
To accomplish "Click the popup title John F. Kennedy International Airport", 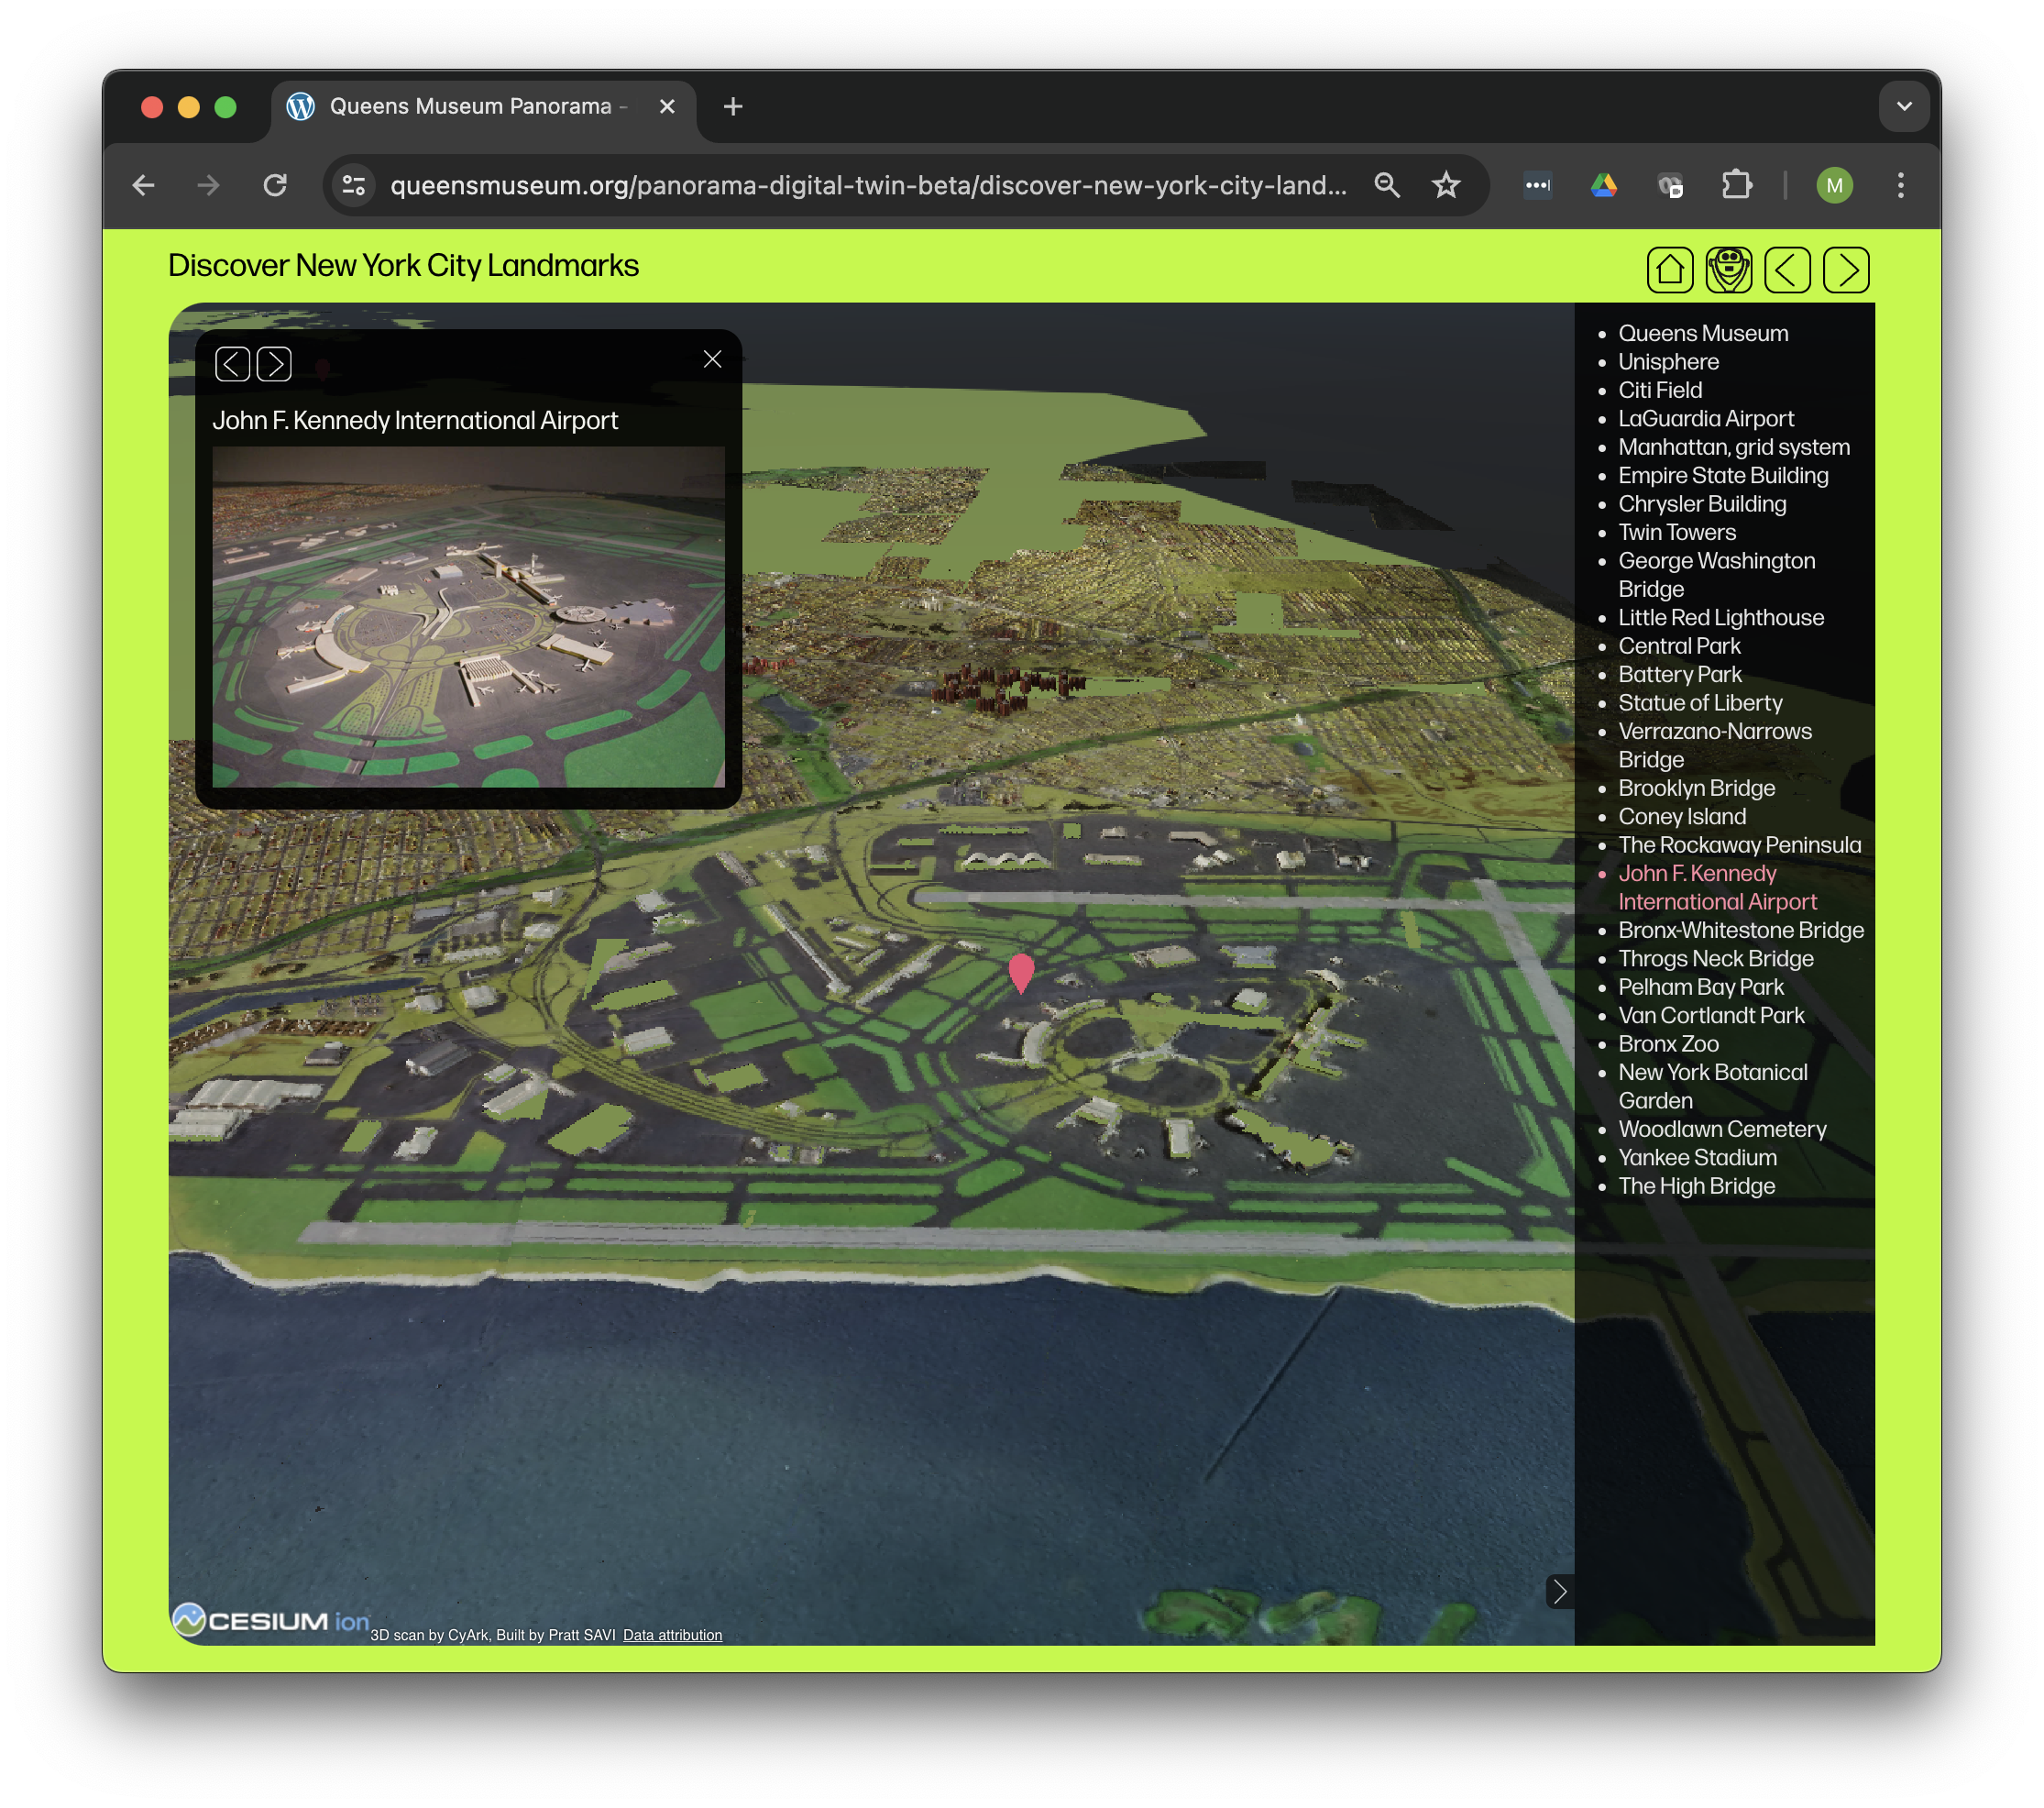I will pyautogui.click(x=415, y=420).
